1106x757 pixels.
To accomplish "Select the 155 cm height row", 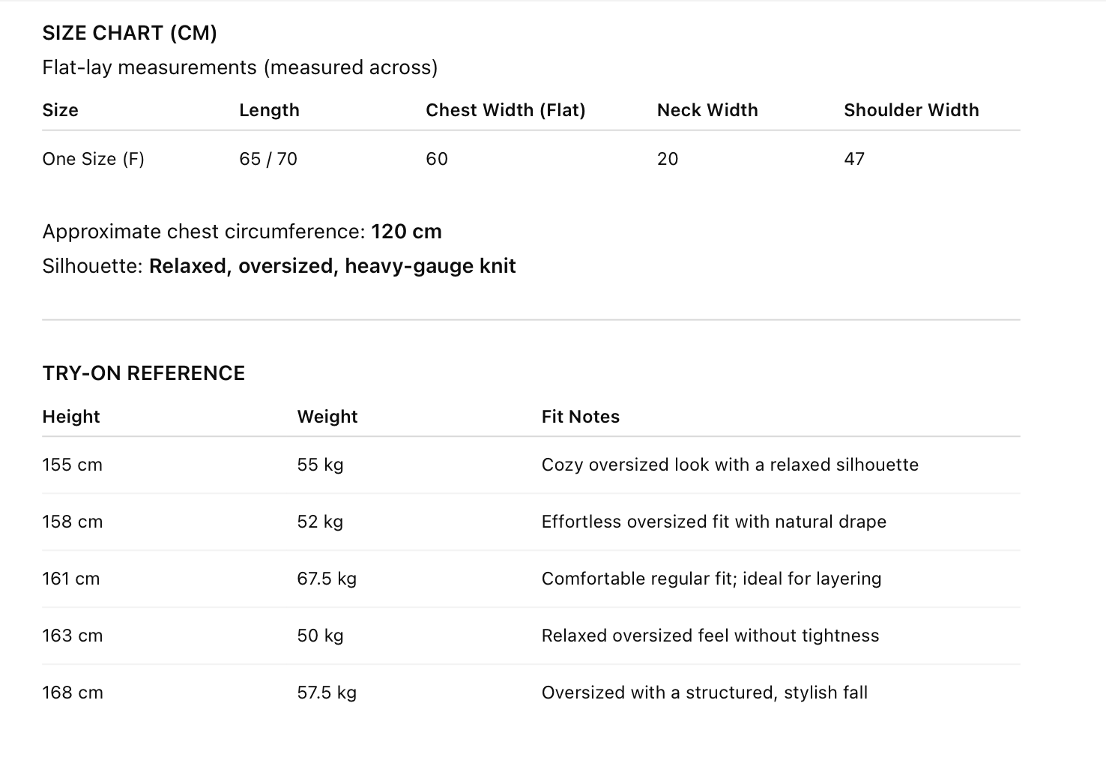I will click(72, 465).
